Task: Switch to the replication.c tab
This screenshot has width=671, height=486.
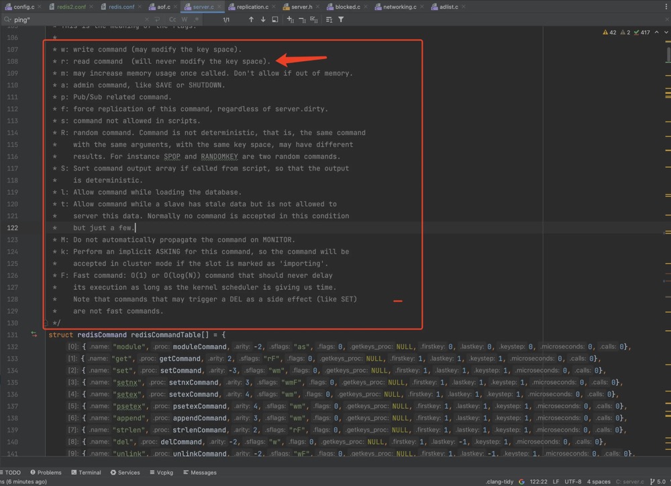Action: [x=252, y=7]
